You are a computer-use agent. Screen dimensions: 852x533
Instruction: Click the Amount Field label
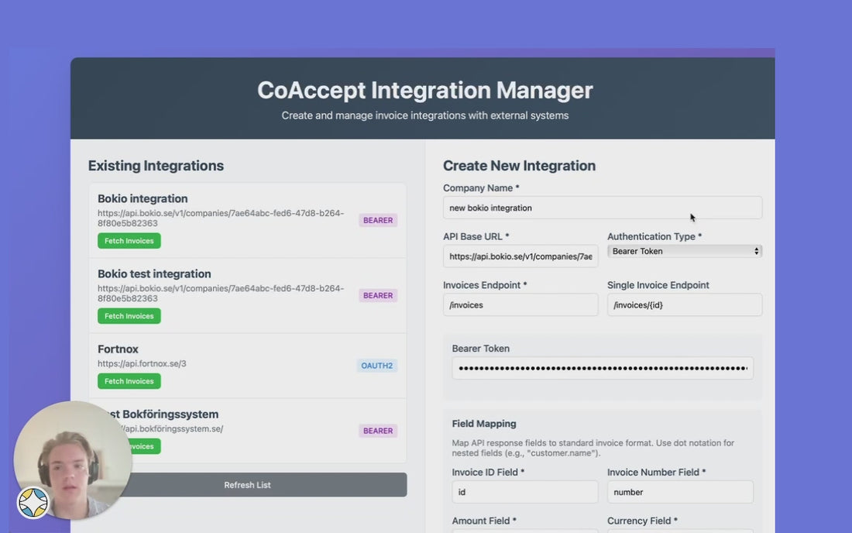pyautogui.click(x=483, y=521)
